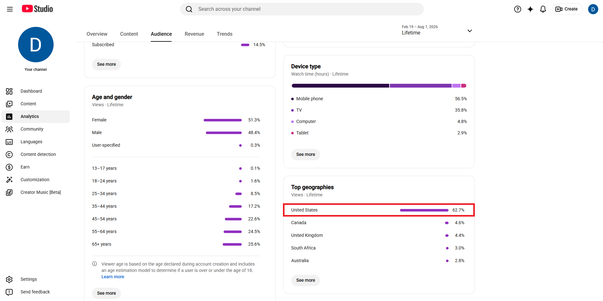Viewport: 603px width, 301px height.
Task: Click the Computer legend dot
Action: click(292, 122)
